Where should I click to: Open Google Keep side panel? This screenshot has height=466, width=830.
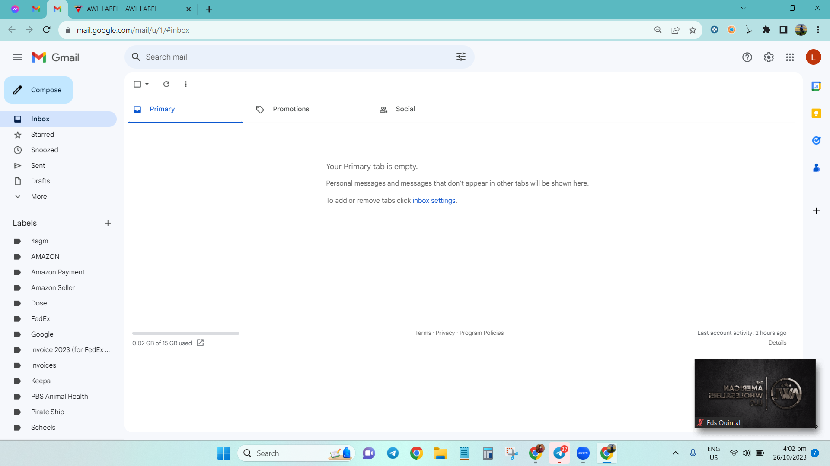pyautogui.click(x=816, y=113)
